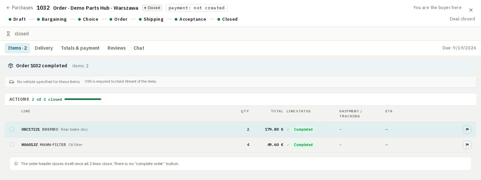Click the 2 of 2 closed progress bar

click(83, 99)
